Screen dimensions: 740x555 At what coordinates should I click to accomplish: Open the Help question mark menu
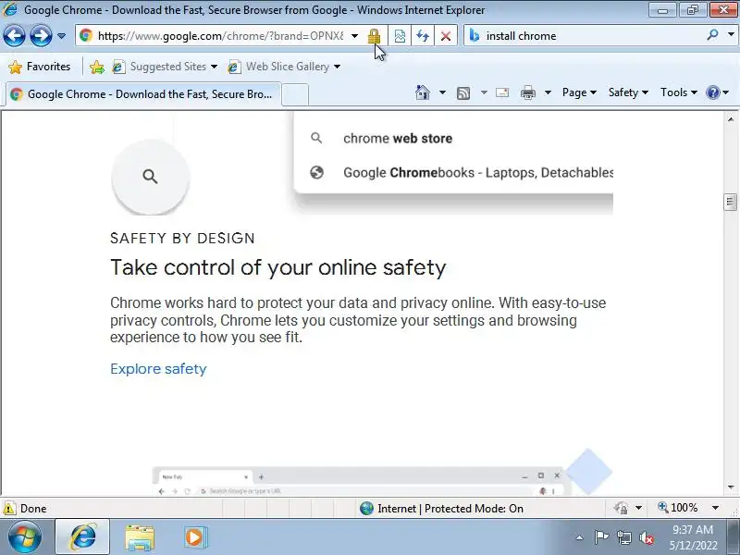tap(718, 92)
